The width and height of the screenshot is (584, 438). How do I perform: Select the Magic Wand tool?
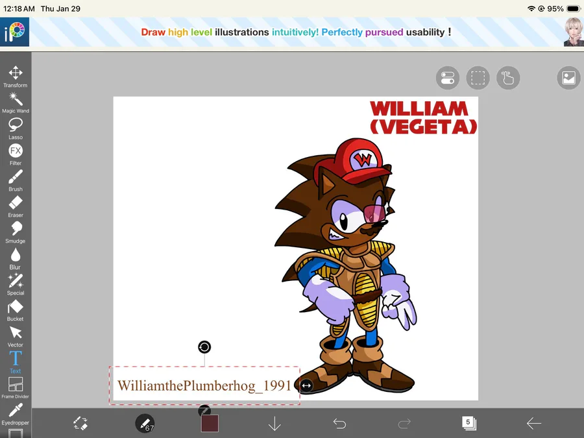pos(16,103)
